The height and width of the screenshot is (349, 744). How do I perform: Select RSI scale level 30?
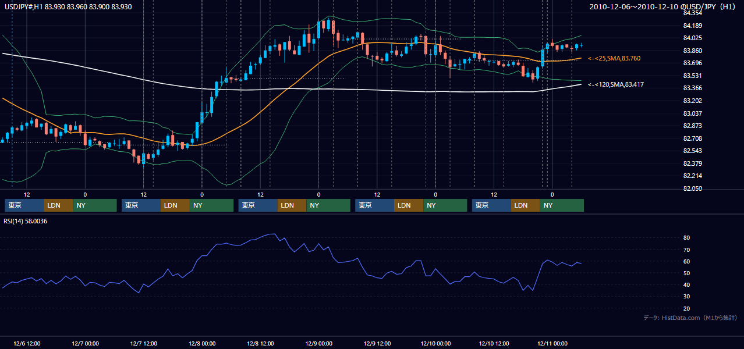click(x=686, y=296)
